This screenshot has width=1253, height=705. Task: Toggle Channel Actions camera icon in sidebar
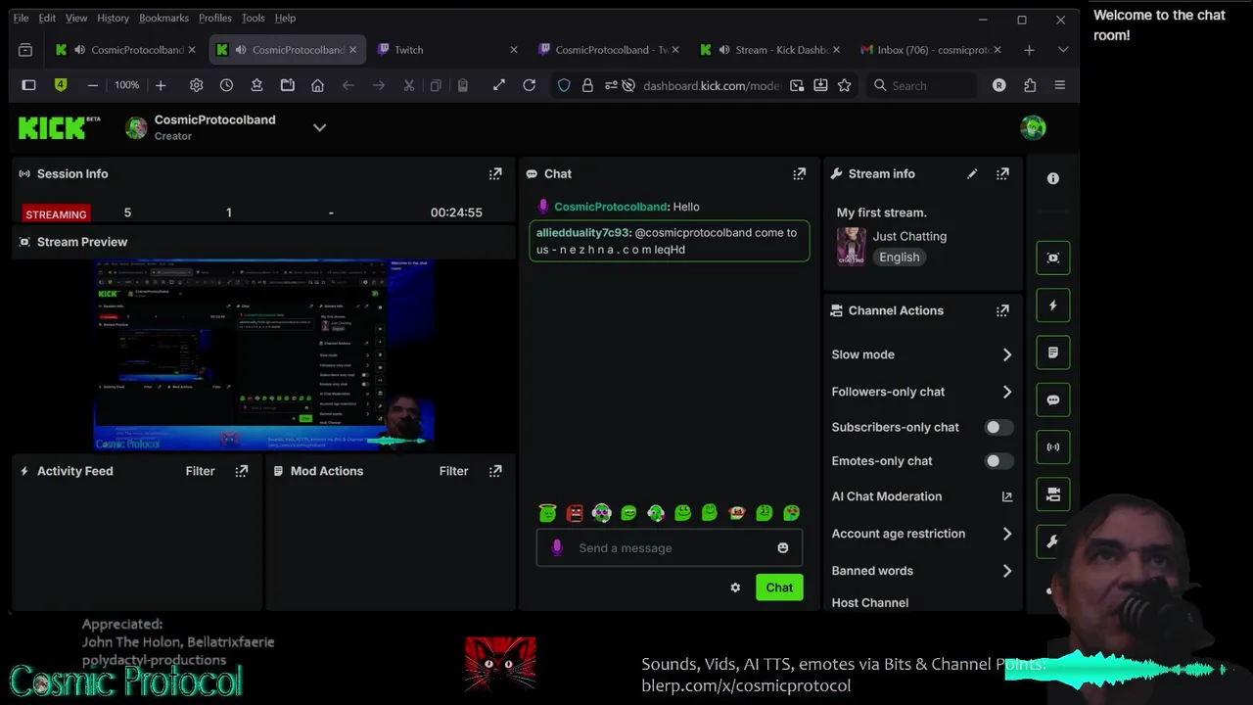[1053, 494]
